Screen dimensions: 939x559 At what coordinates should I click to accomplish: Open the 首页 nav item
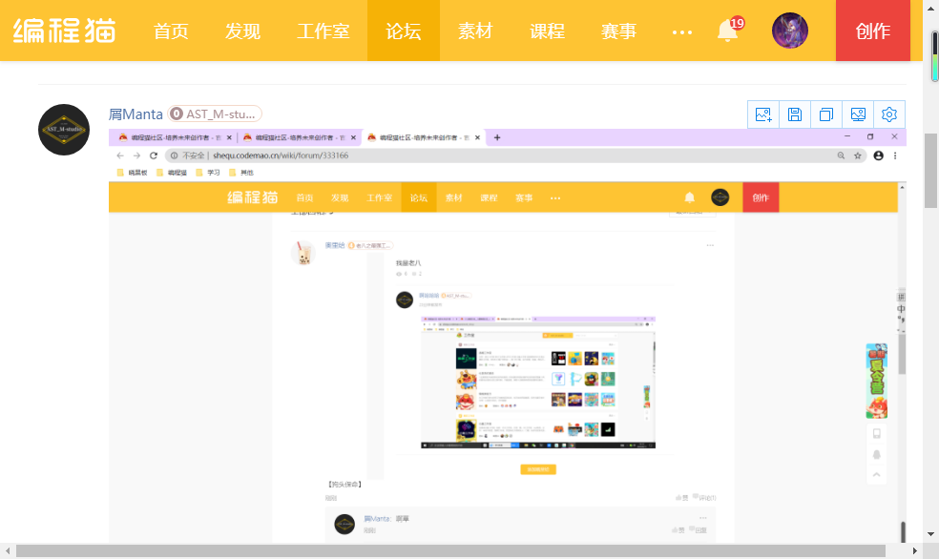coord(171,31)
